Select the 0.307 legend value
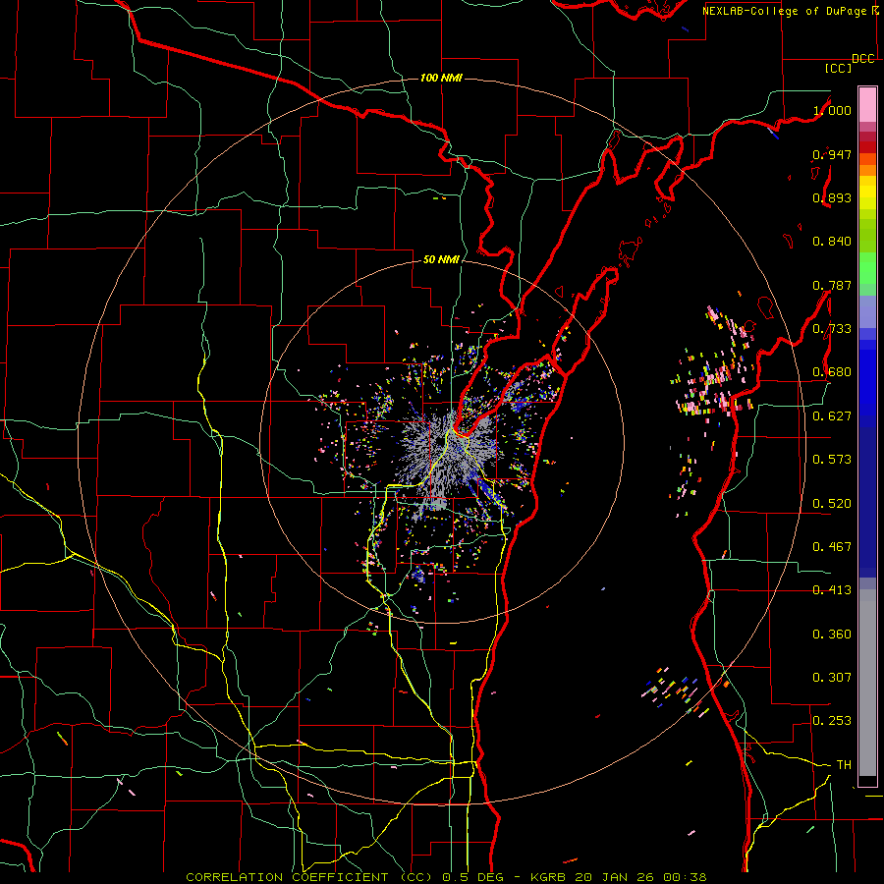 point(832,678)
